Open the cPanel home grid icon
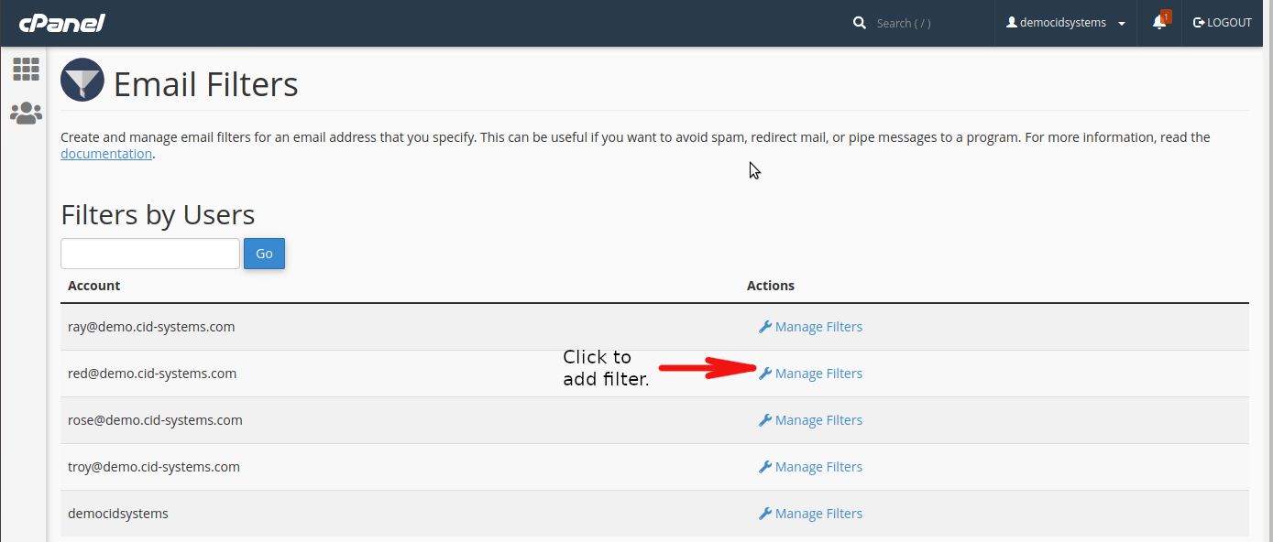 click(x=26, y=69)
